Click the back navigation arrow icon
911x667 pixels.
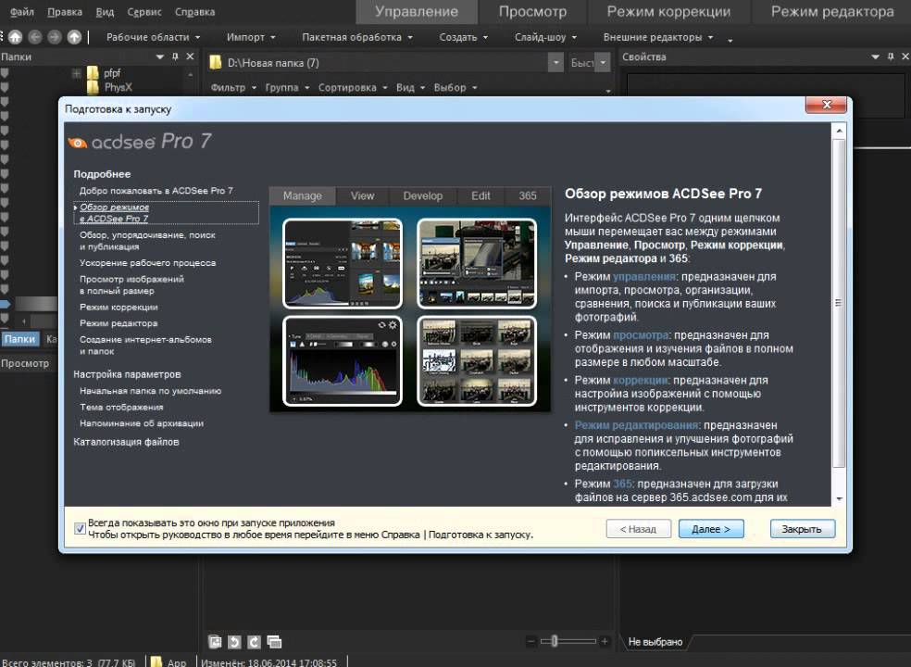[x=35, y=37]
